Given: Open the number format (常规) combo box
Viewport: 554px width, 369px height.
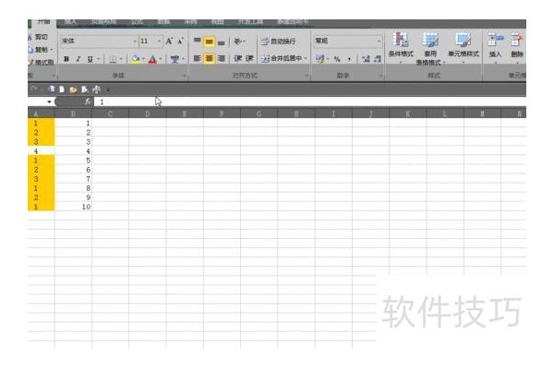Looking at the screenshot, I should 348,41.
